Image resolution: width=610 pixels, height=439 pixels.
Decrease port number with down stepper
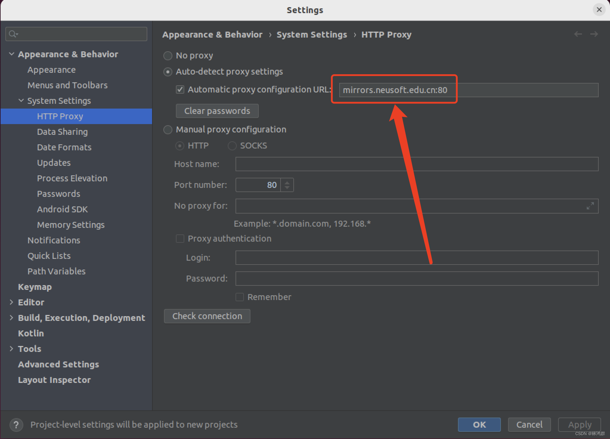(x=287, y=188)
